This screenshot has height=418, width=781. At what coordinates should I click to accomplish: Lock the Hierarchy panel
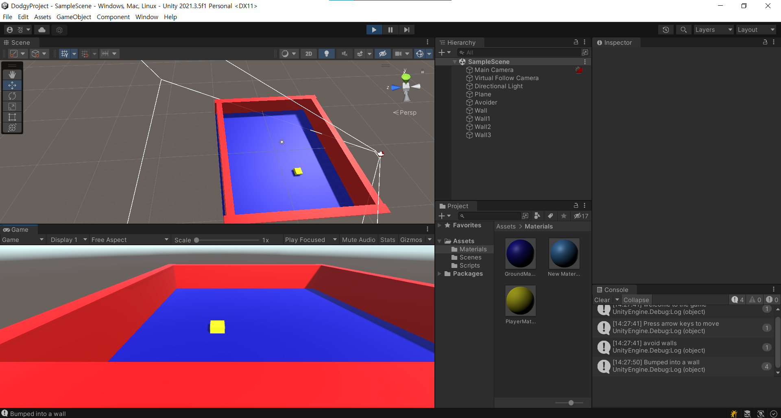[x=576, y=42]
